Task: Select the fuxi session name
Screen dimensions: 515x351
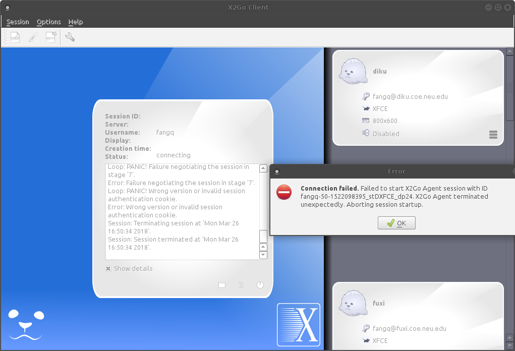Action: (x=379, y=303)
